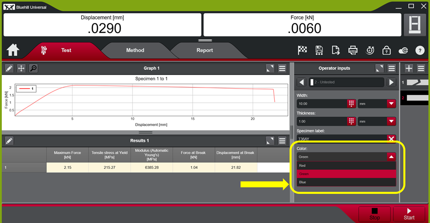Print using the printer icon
This screenshot has width=430, height=223.
pos(353,50)
